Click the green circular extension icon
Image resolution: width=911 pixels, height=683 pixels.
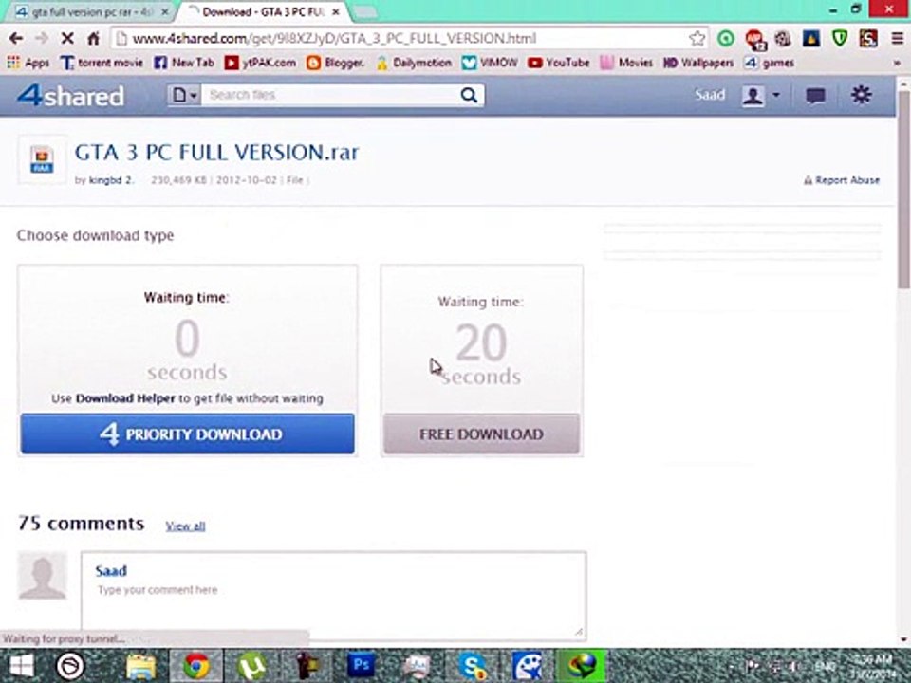(726, 39)
